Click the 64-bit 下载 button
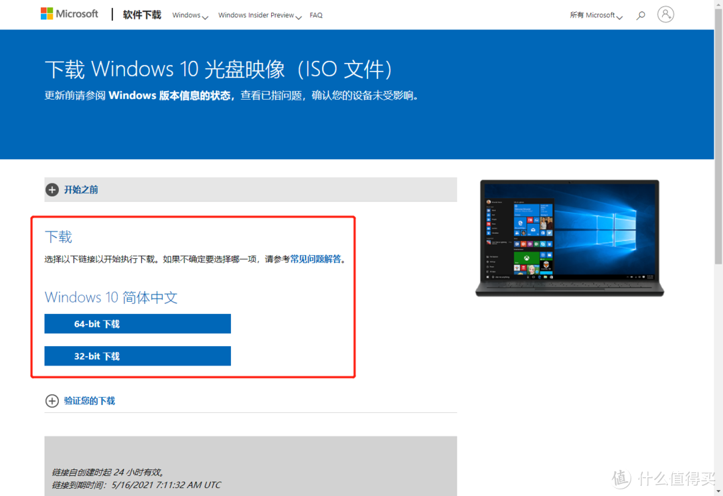 137,323
